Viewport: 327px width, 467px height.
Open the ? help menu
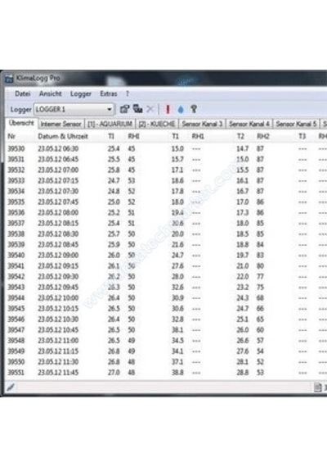(128, 93)
